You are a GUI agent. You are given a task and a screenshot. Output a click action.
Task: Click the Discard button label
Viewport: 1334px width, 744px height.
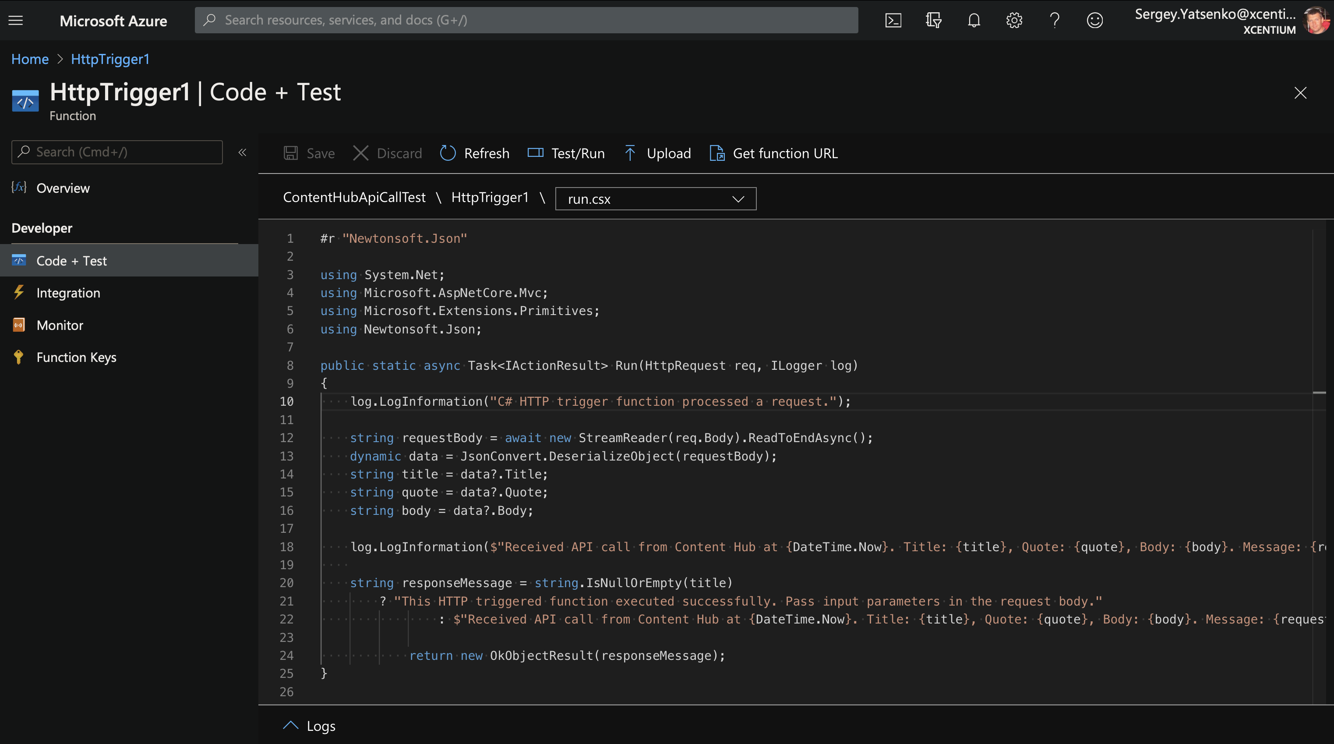[399, 153]
